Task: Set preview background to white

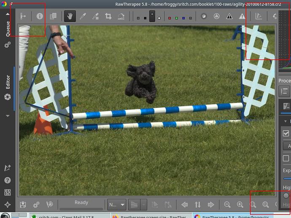Action: pos(159,18)
